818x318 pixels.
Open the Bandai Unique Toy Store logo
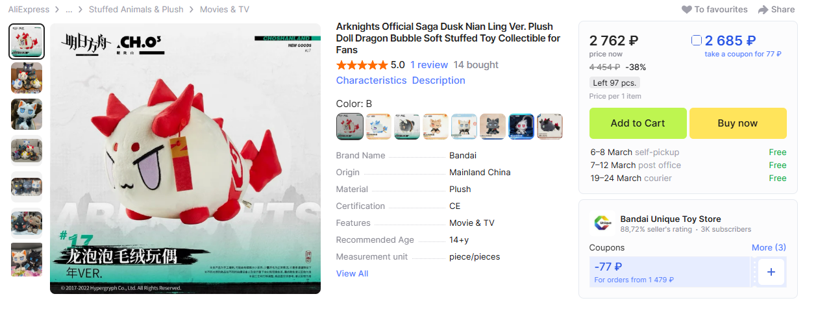pyautogui.click(x=602, y=223)
